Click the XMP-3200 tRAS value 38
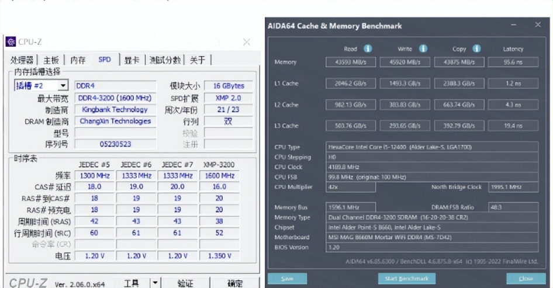 [x=219, y=221]
